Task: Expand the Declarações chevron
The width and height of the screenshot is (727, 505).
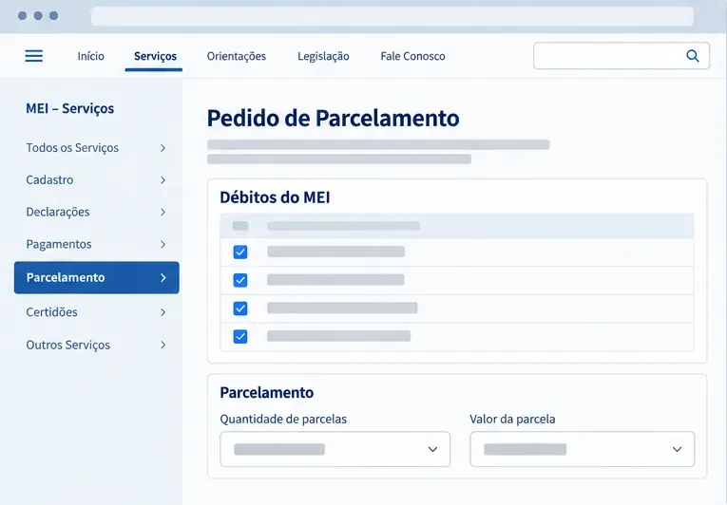Action: [163, 212]
